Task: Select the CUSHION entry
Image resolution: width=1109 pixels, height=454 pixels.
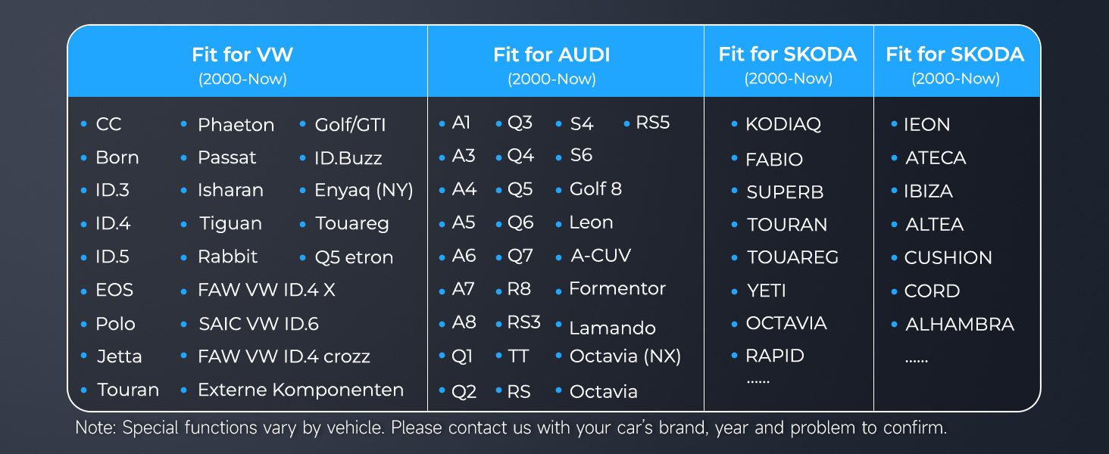Action: pyautogui.click(x=948, y=257)
